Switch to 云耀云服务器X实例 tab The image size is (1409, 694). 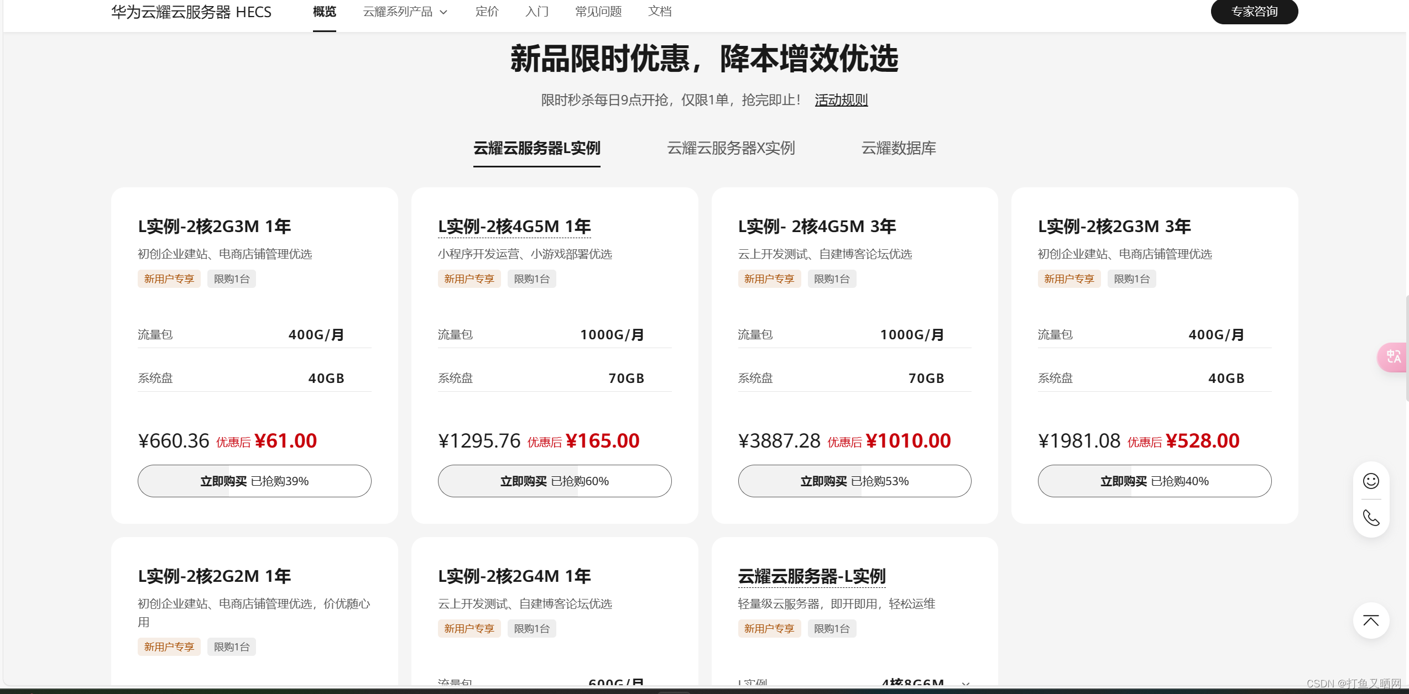tap(730, 148)
